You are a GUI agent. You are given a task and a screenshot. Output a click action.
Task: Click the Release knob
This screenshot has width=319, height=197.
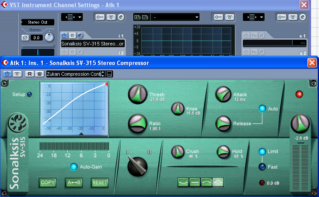point(223,123)
